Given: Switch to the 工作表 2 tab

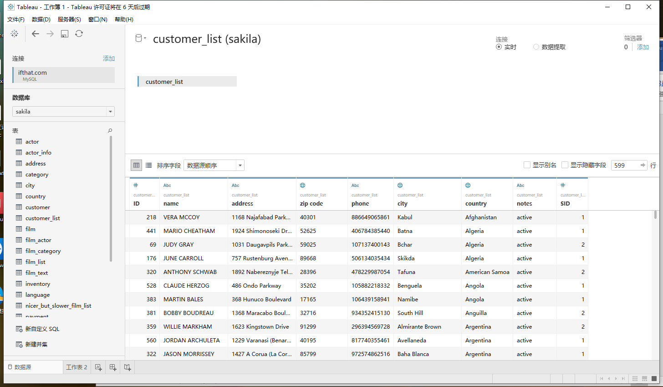Looking at the screenshot, I should click(76, 367).
